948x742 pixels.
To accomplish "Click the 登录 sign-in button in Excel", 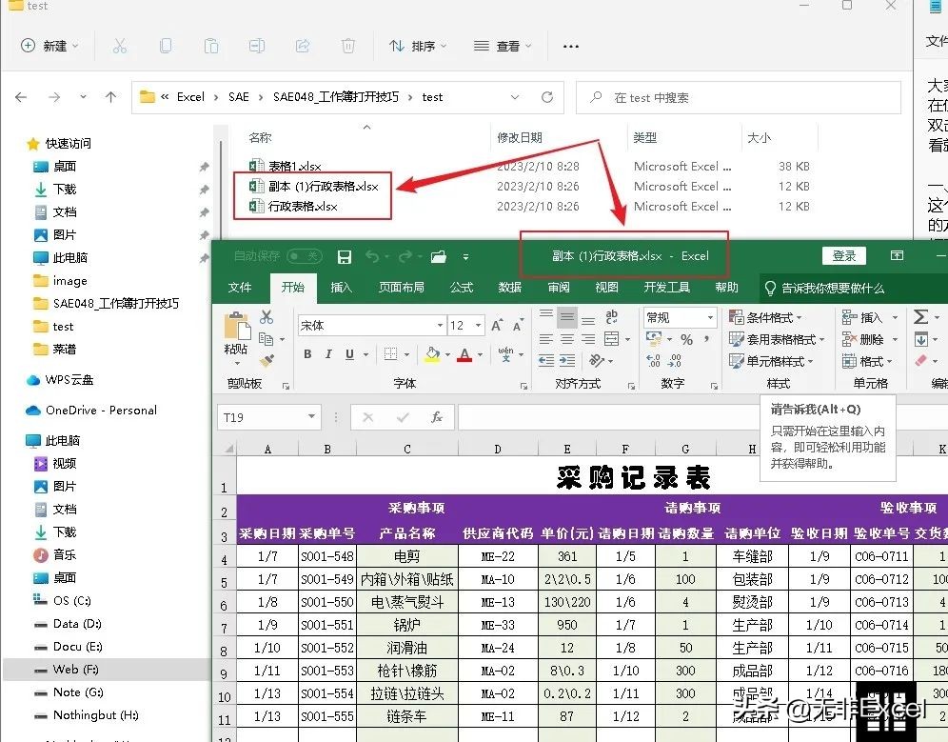I will [x=844, y=255].
